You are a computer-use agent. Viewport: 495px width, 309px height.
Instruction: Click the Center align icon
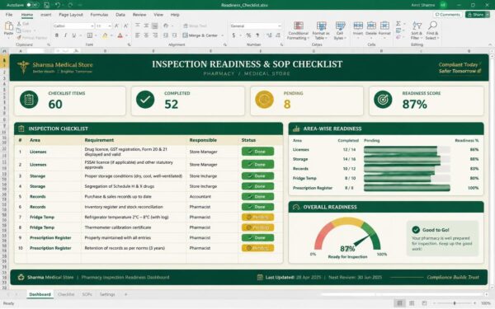pos(146,35)
